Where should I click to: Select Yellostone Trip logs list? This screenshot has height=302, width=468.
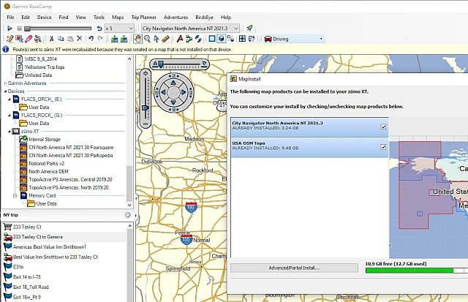(x=45, y=67)
